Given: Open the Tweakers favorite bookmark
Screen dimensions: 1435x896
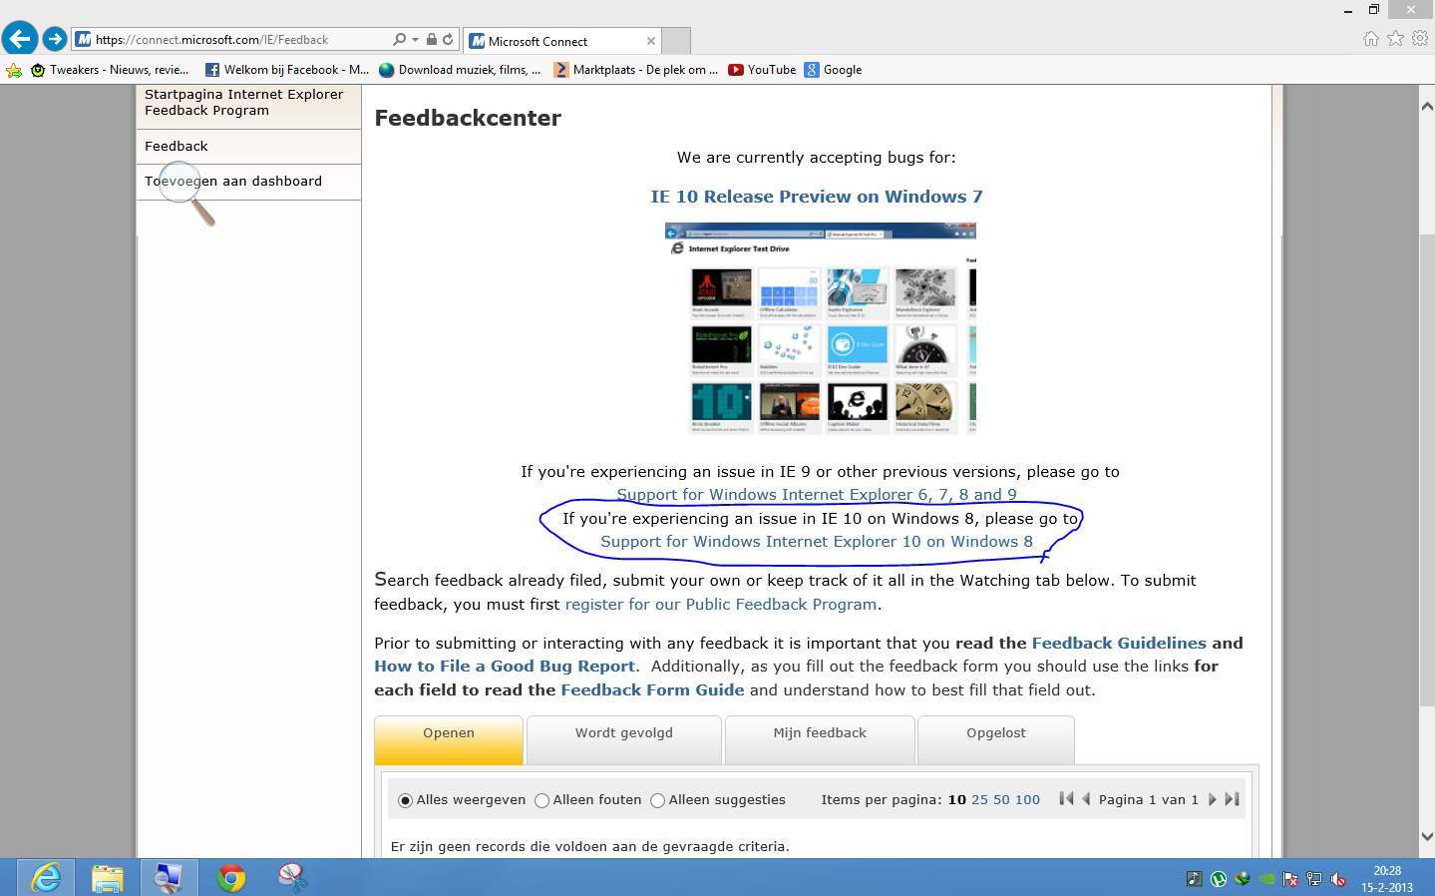Looking at the screenshot, I should [110, 70].
